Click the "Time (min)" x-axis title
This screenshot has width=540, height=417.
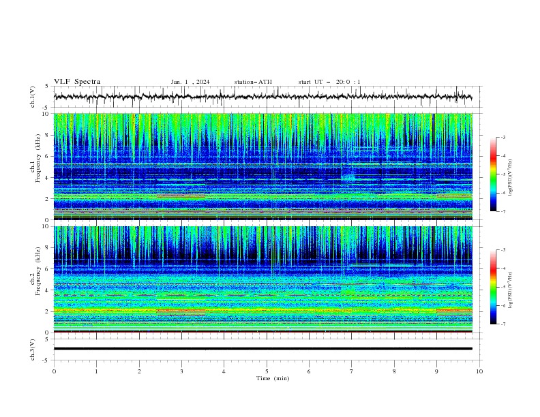[273, 378]
